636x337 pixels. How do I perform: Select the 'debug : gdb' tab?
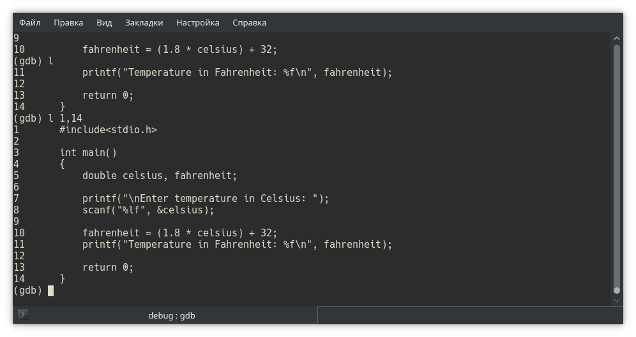point(171,315)
